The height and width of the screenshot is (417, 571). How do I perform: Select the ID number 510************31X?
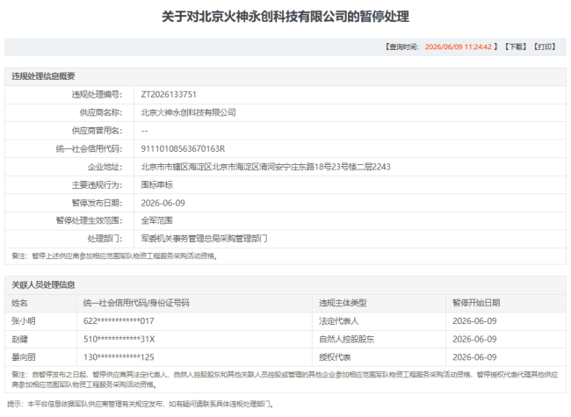(119, 340)
